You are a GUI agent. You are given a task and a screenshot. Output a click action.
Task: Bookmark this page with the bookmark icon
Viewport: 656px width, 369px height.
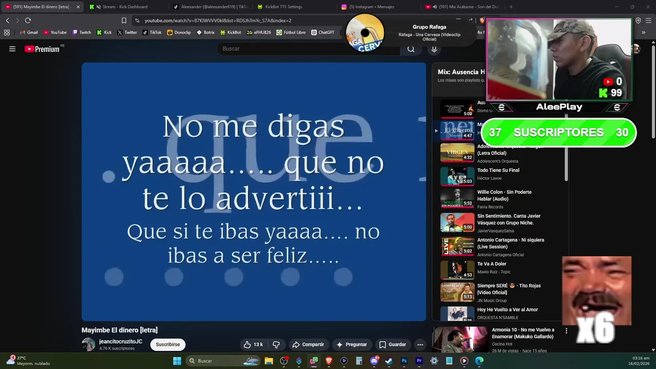click(124, 20)
